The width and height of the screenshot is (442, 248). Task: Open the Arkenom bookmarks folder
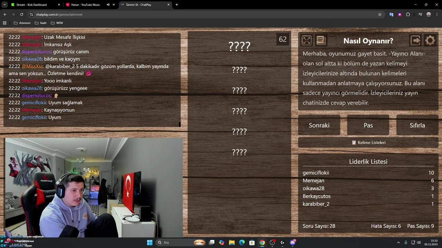pos(22,23)
